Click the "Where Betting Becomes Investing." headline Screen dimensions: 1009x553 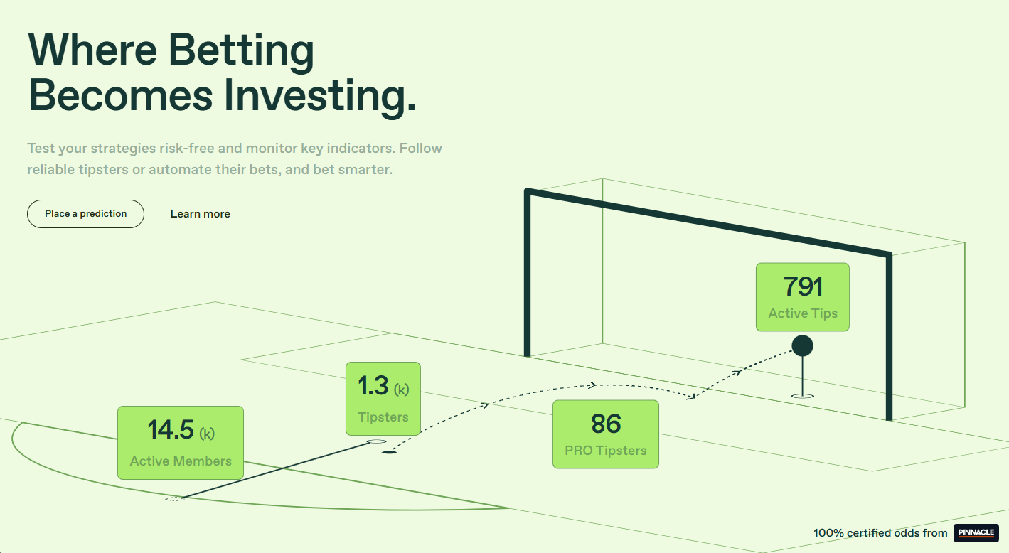221,73
